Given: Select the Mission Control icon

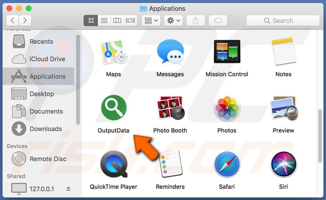Looking at the screenshot, I should click(x=227, y=51).
